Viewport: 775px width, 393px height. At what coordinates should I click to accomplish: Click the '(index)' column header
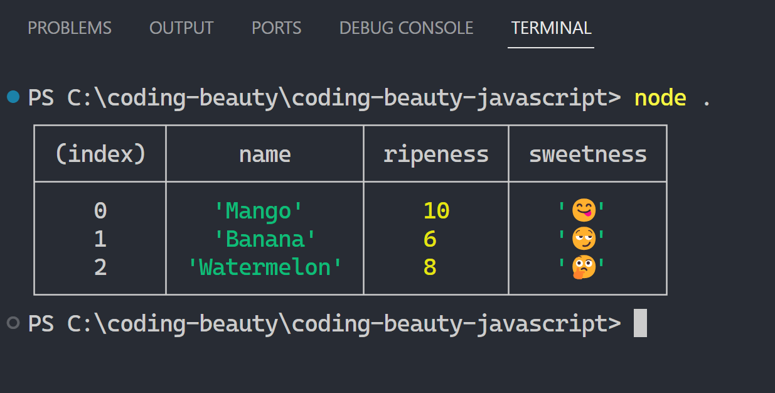click(x=100, y=154)
